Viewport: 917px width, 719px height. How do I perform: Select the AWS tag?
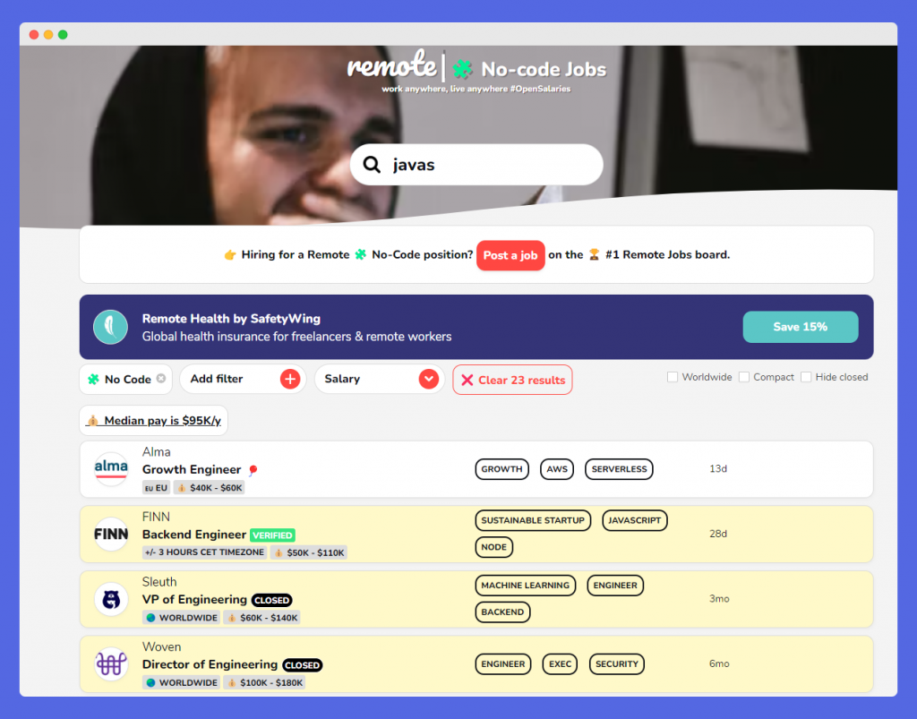[x=557, y=469]
